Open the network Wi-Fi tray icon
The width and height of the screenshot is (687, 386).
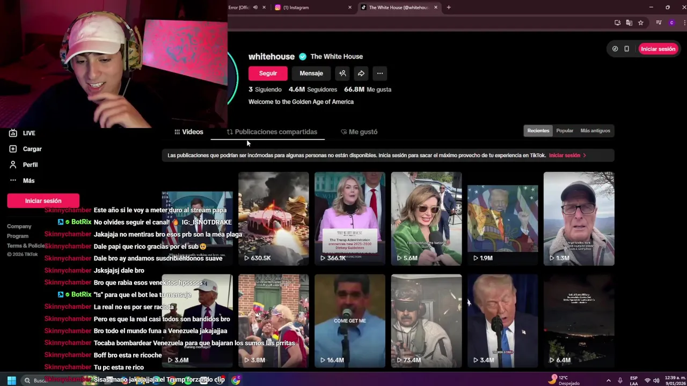pos(647,381)
